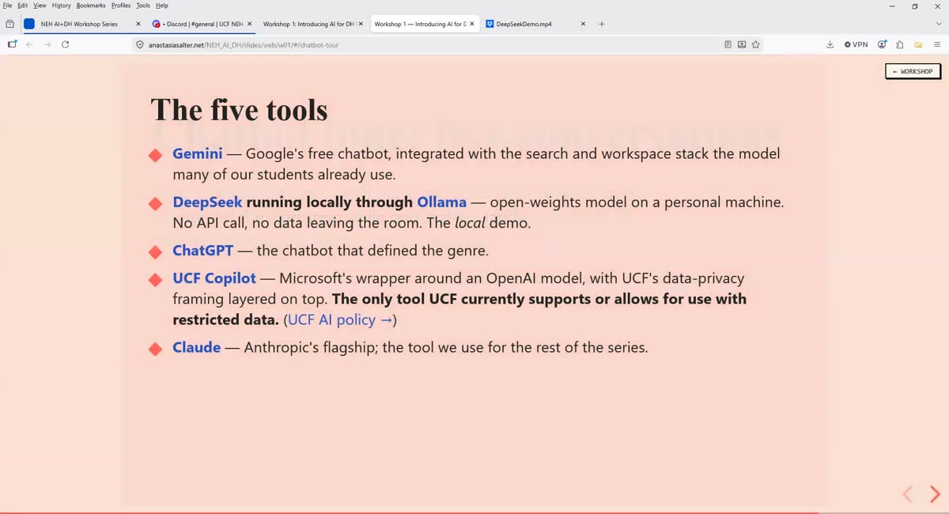Go to the previous slide arrow
Viewport: 949px width, 514px height.
[x=908, y=494]
